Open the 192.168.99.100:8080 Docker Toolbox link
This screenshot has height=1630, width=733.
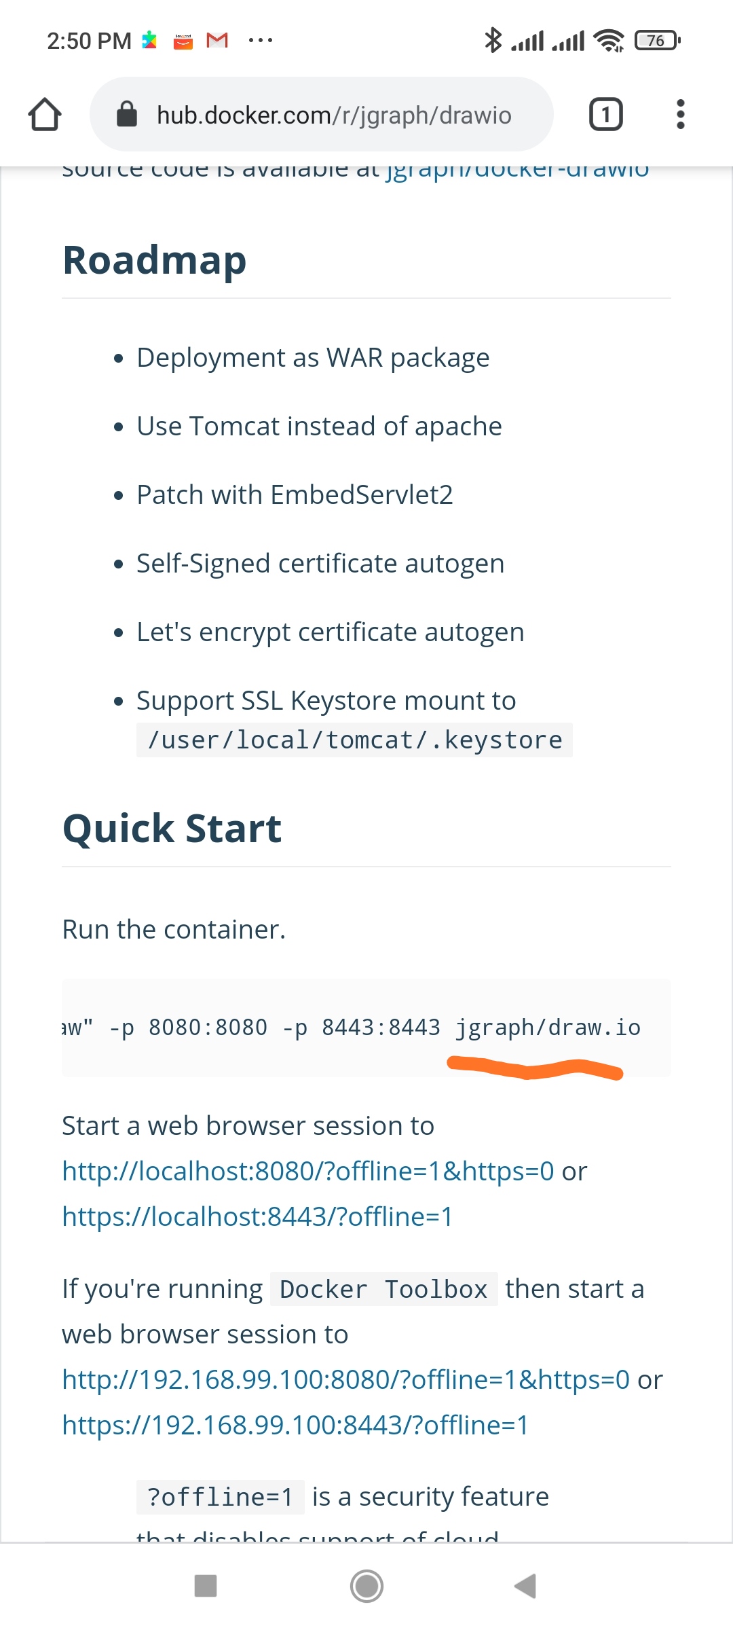(x=346, y=1379)
